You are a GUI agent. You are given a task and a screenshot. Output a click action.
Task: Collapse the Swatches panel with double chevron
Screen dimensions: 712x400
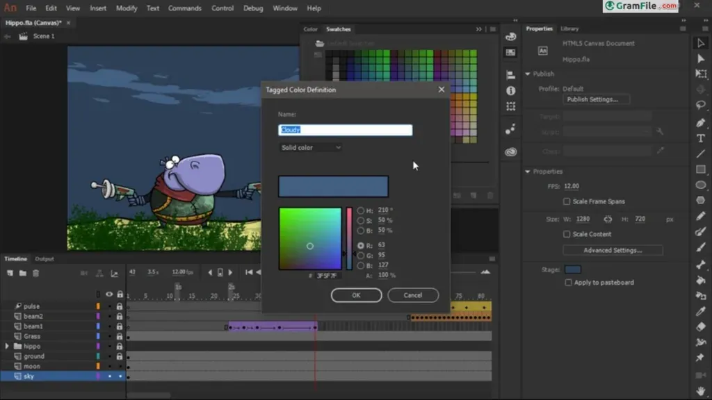478,29
